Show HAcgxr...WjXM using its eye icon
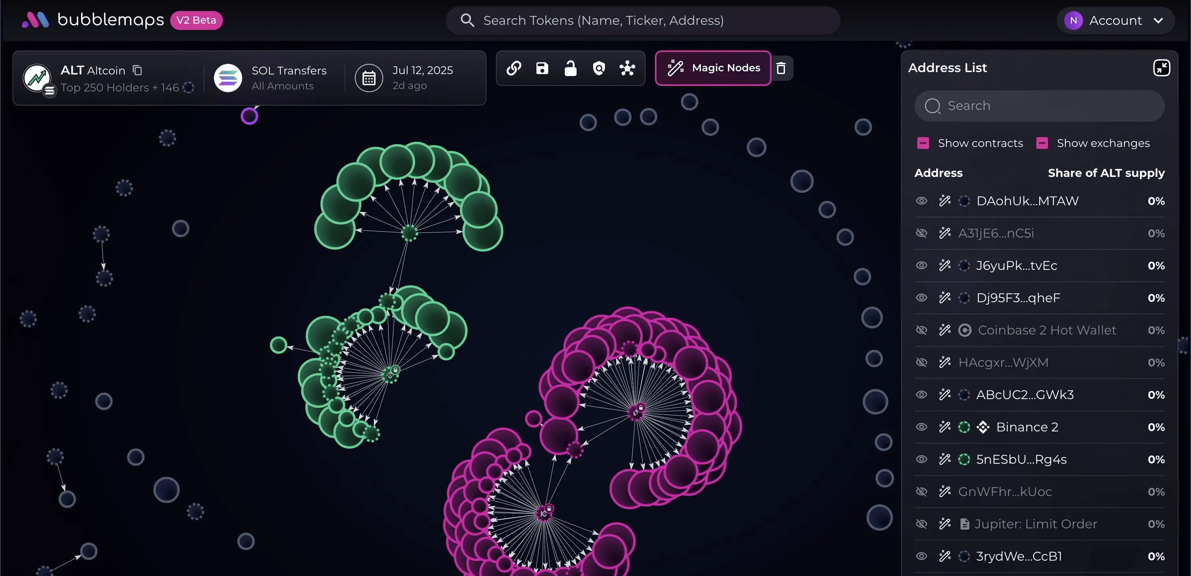Image resolution: width=1191 pixels, height=576 pixels. 922,362
